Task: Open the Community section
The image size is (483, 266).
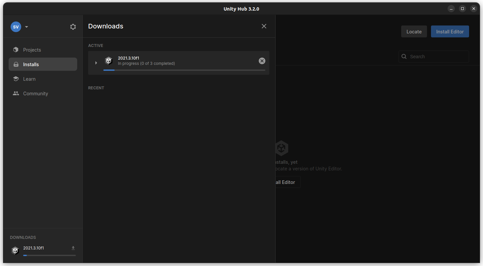Action: (43, 94)
